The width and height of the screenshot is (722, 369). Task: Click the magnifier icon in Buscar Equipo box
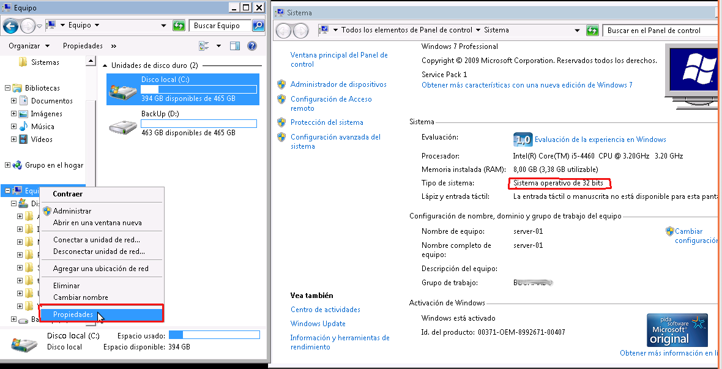[x=258, y=26]
